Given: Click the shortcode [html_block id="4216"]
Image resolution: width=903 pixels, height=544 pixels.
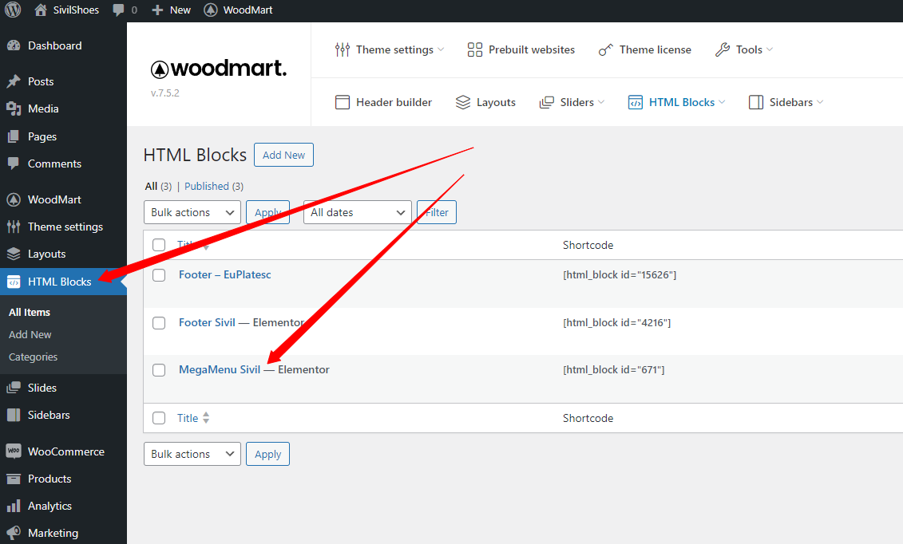Looking at the screenshot, I should (617, 322).
